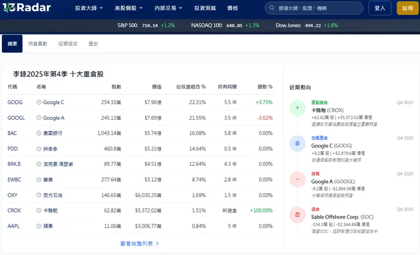
Task: Click the red minus icon for GOOGL activity
Action: coord(297,179)
